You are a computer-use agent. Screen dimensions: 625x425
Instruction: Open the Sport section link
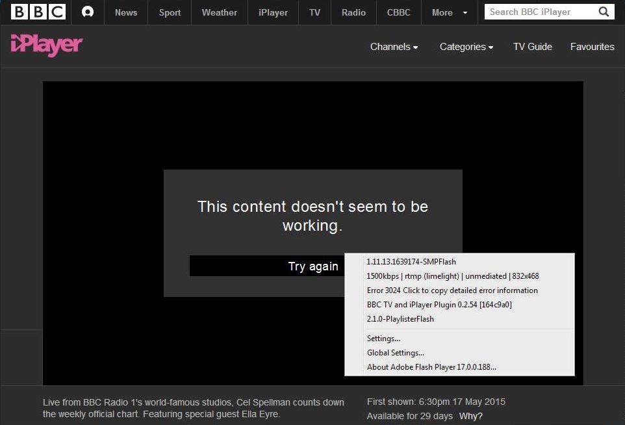point(170,12)
